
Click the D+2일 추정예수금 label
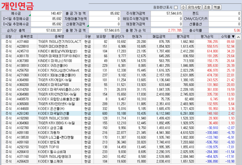[x=16, y=24]
